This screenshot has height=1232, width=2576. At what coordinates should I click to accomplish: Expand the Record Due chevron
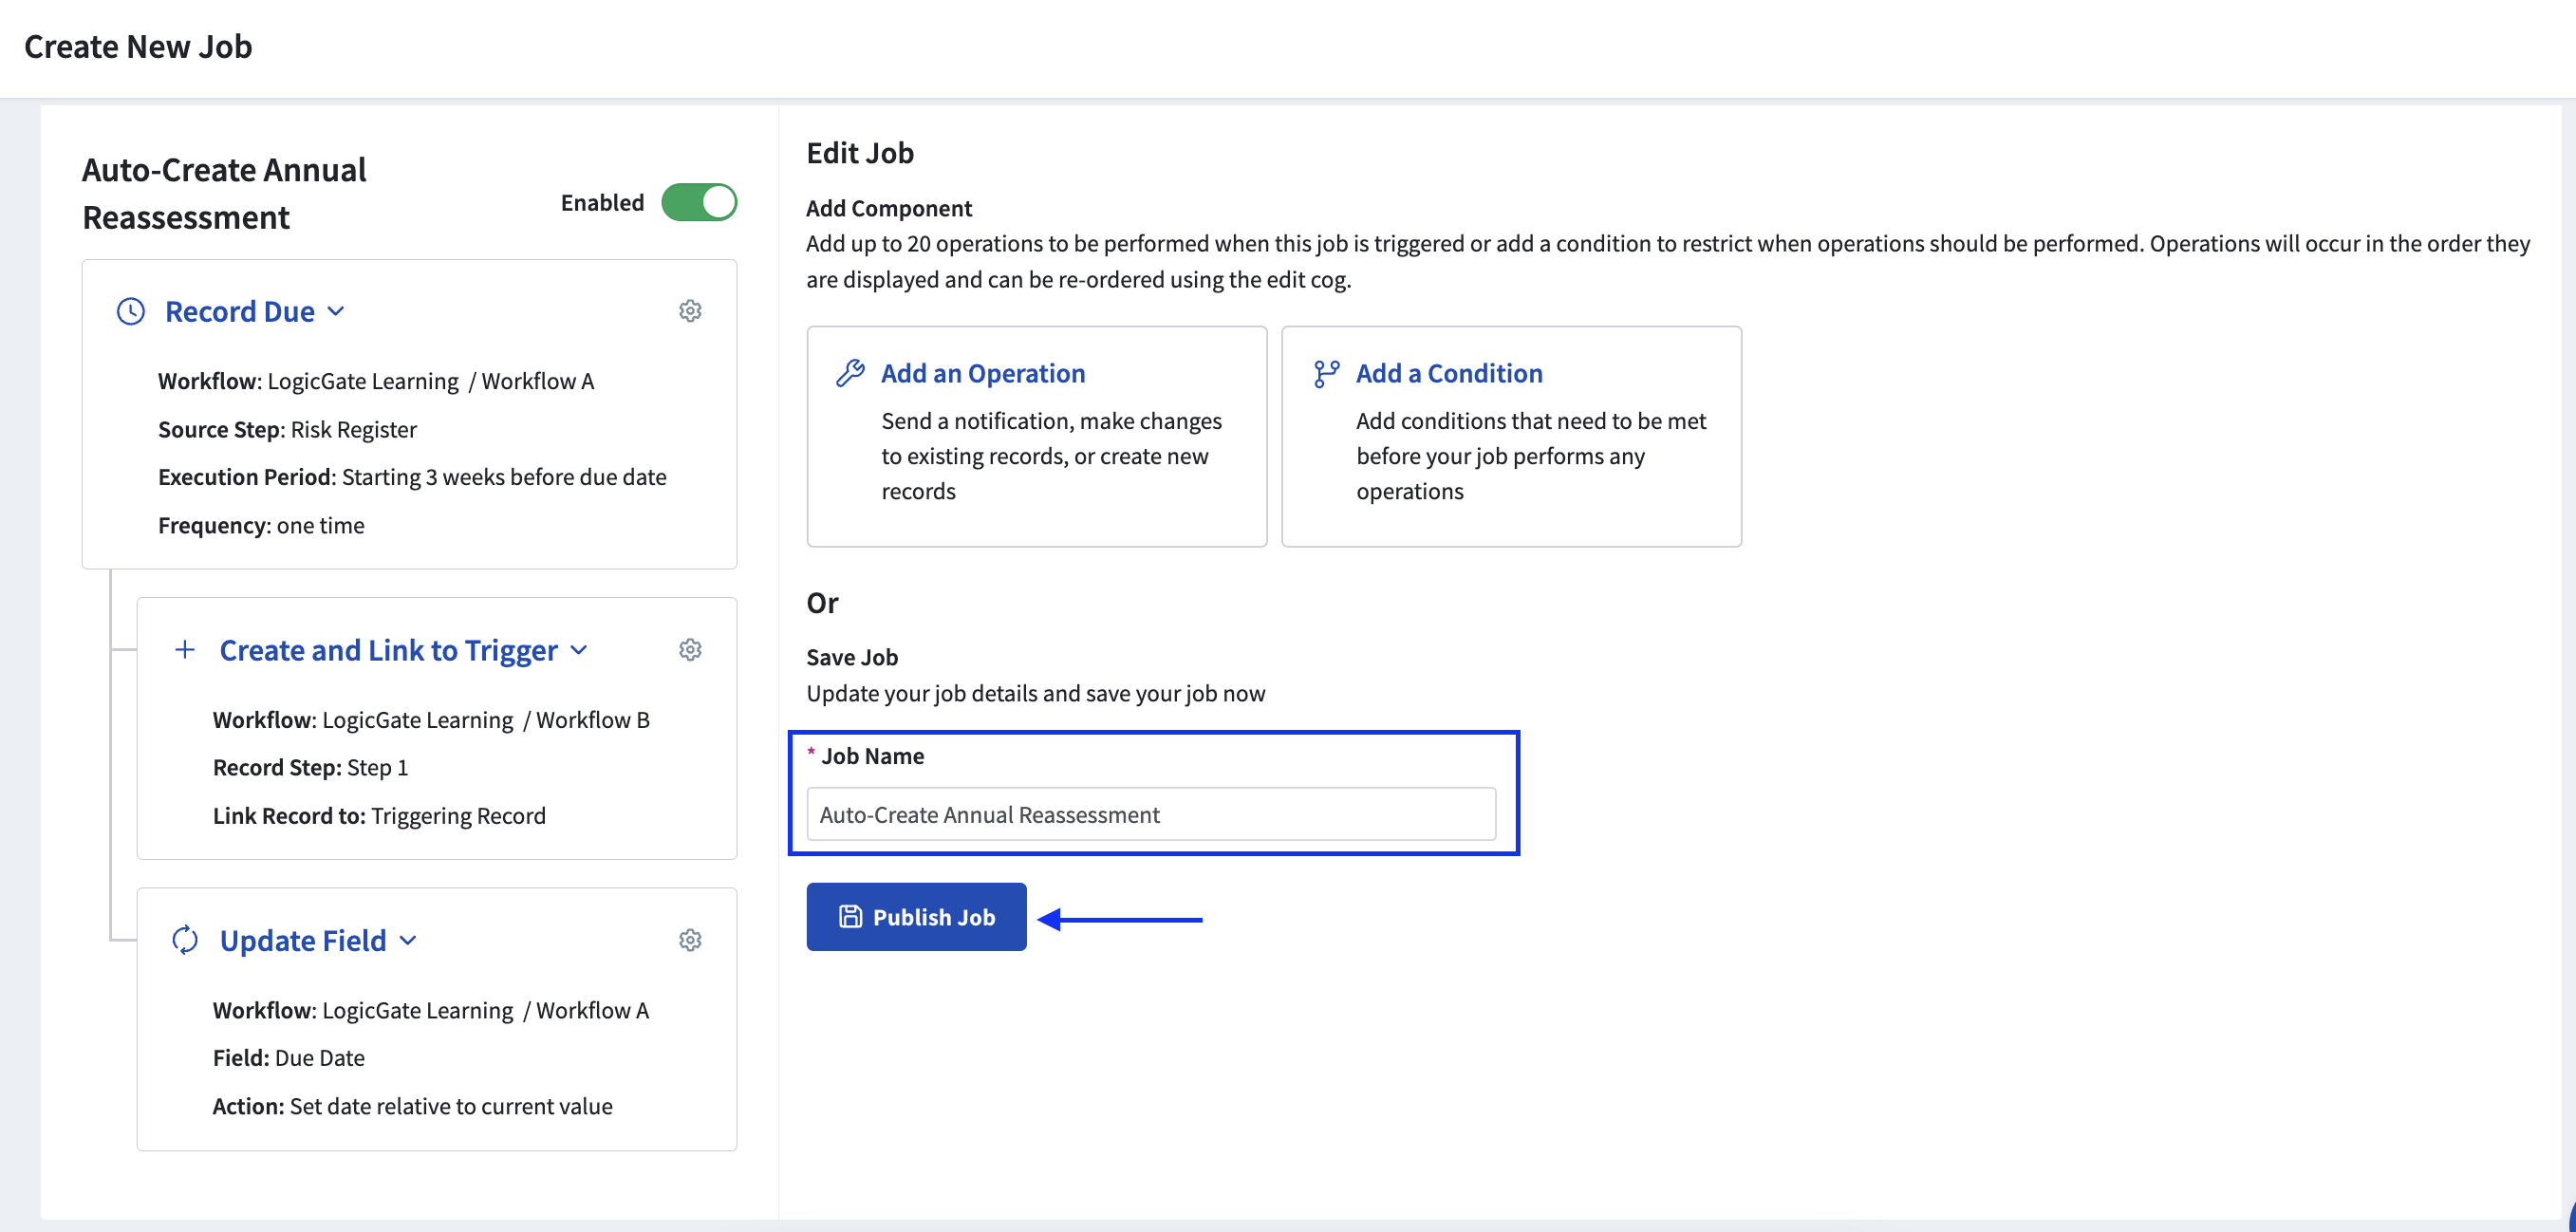(337, 311)
